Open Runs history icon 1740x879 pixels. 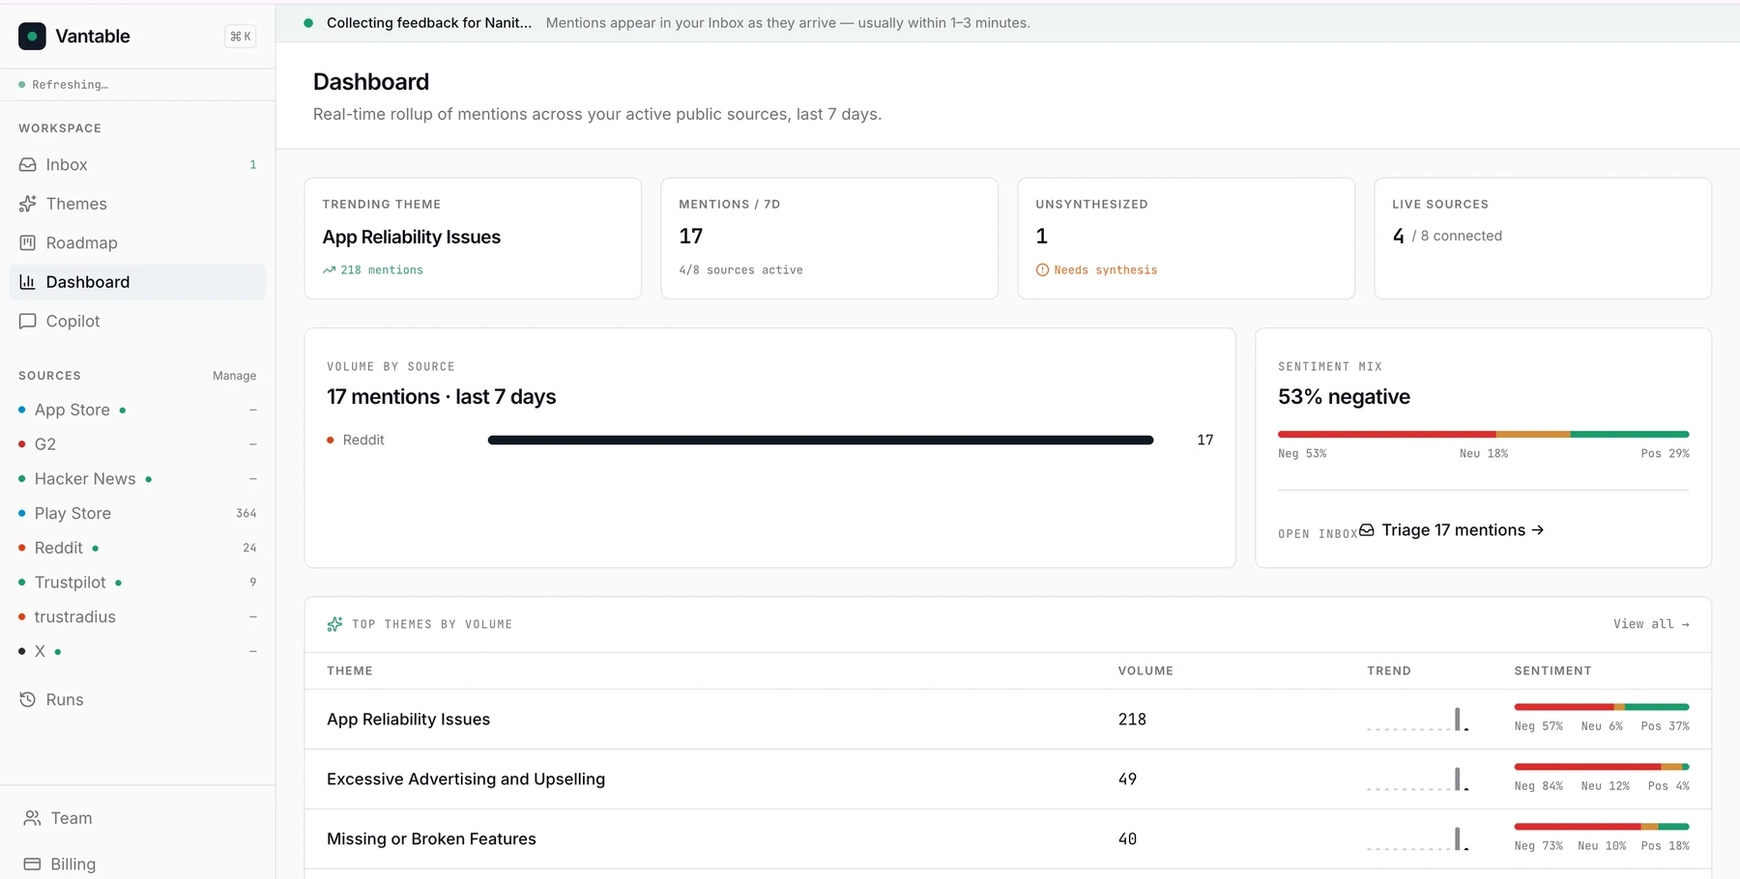click(28, 699)
